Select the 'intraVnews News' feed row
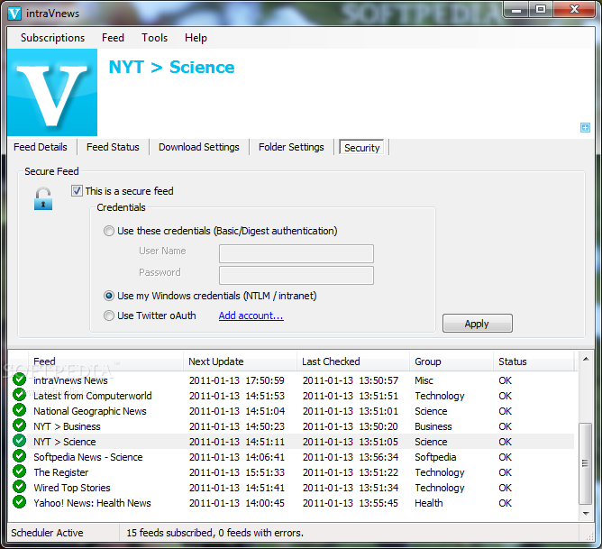Viewport: 602px width, 549px height. click(292, 380)
